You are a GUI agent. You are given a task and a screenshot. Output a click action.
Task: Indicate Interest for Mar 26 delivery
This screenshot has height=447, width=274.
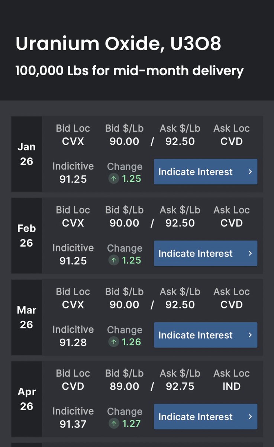click(206, 335)
